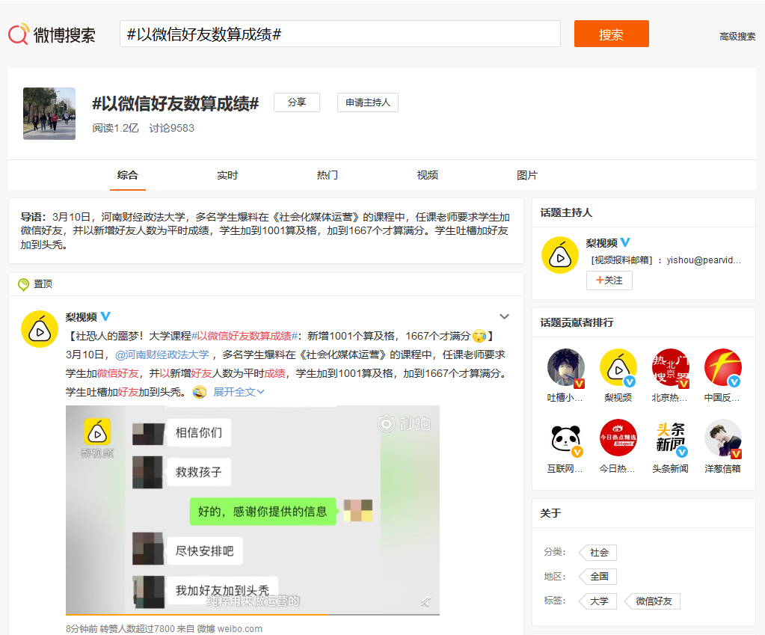
Task: Switch to the 综合 tab
Action: [x=128, y=175]
